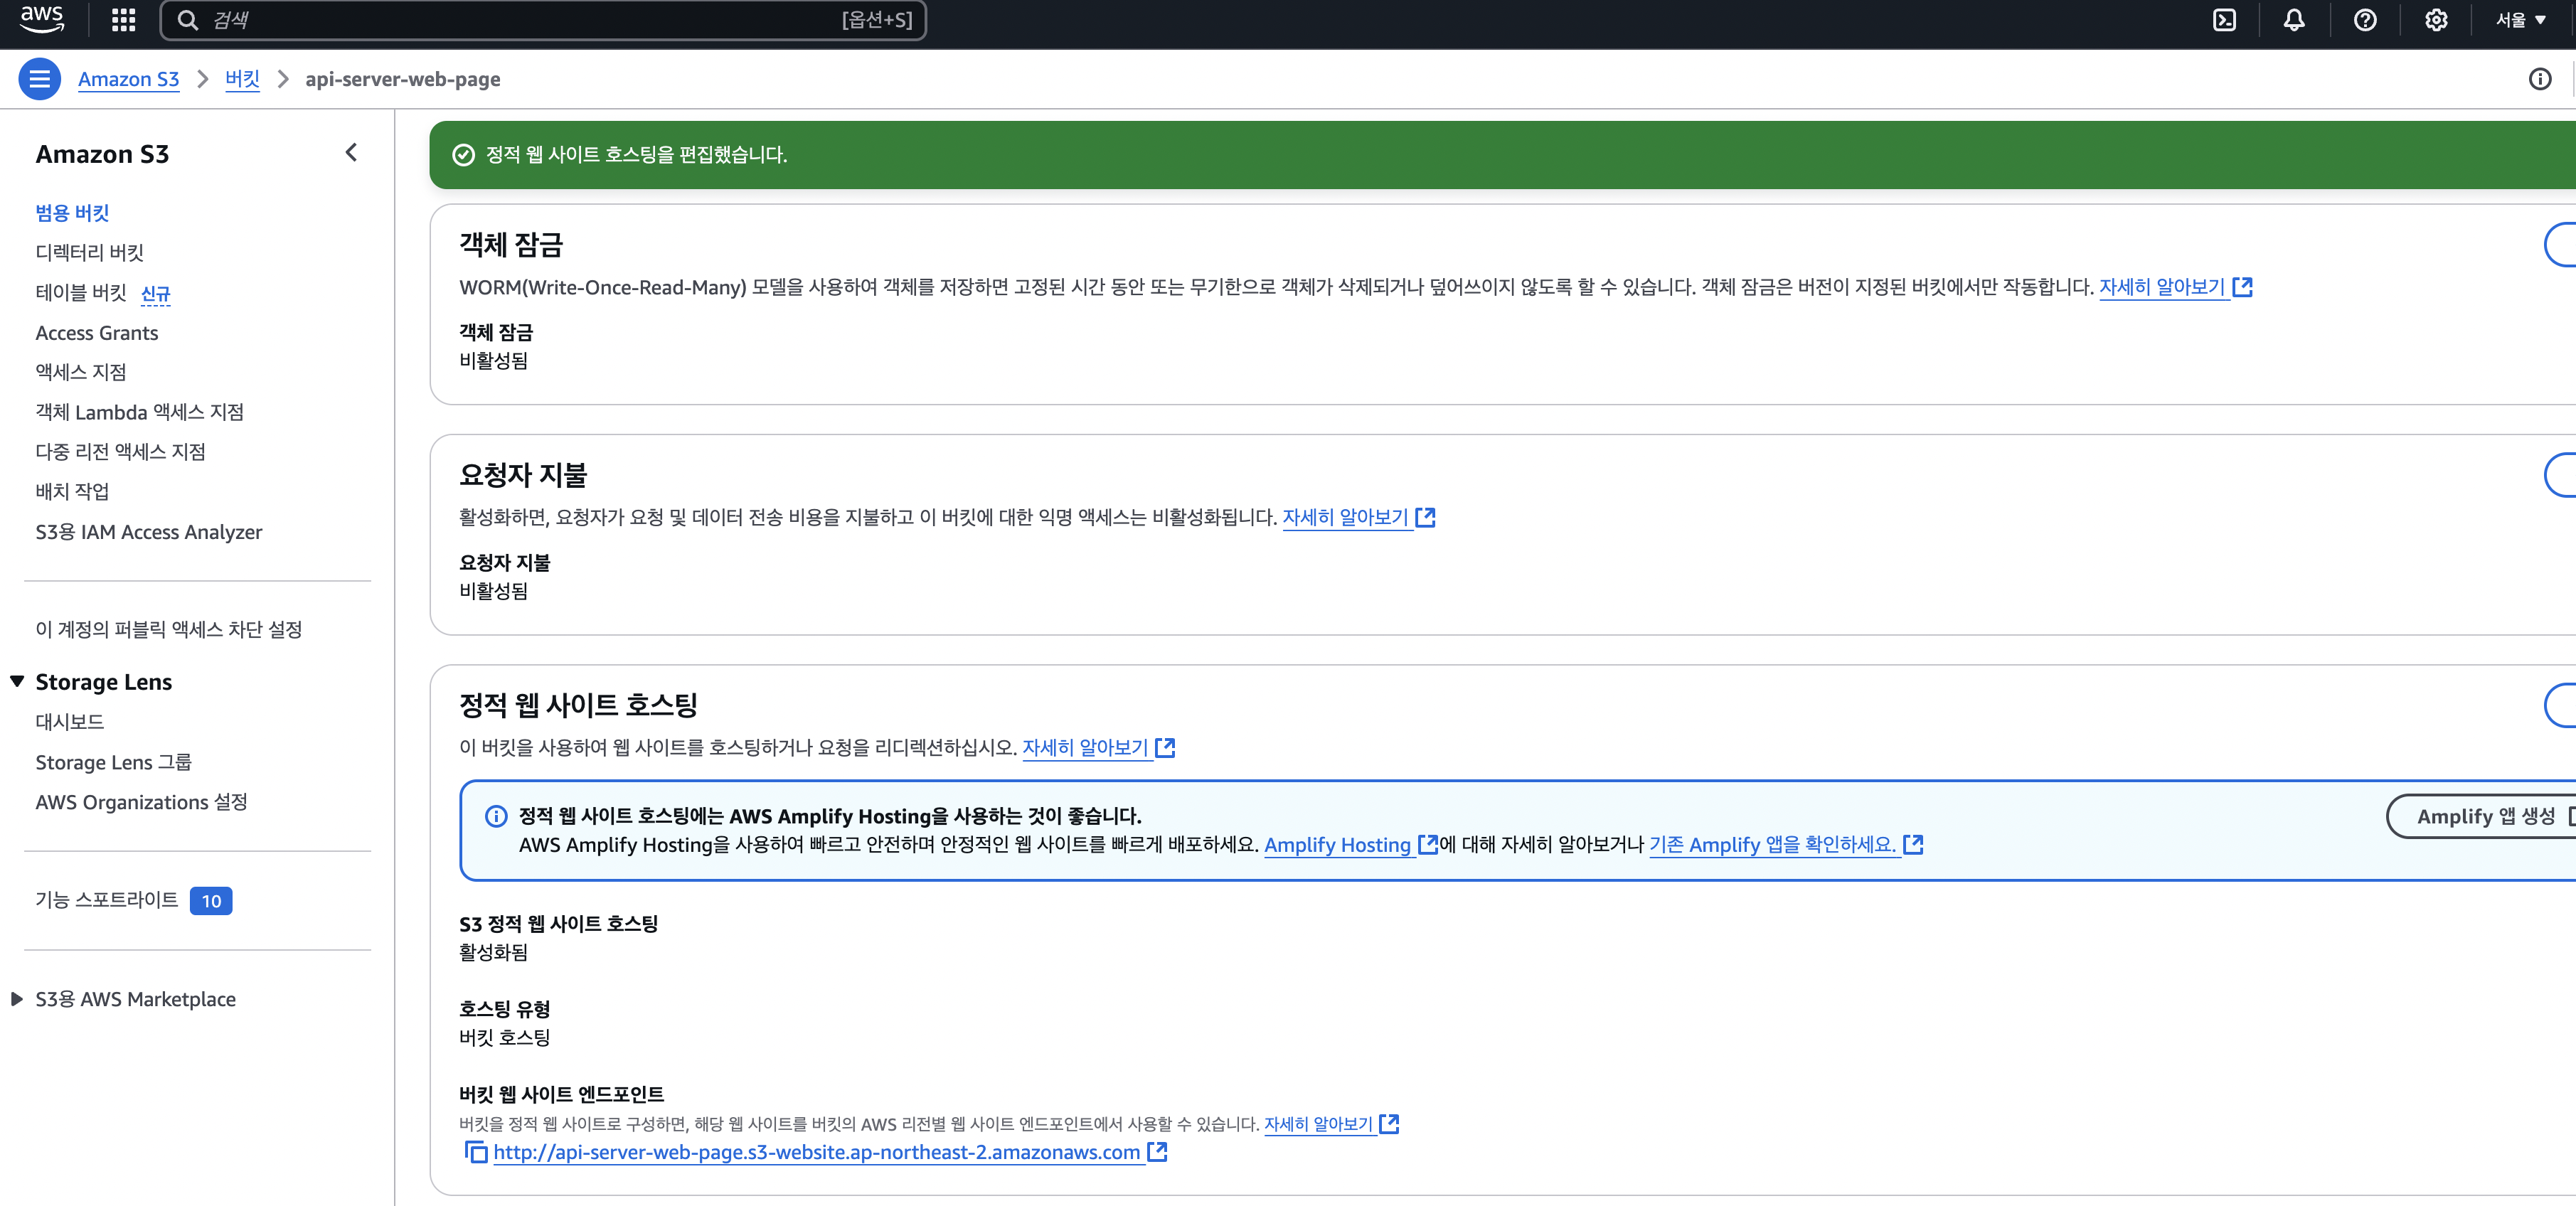The image size is (2576, 1206).
Task: Select 테이블 버킷 in the sidebar
Action: point(81,292)
